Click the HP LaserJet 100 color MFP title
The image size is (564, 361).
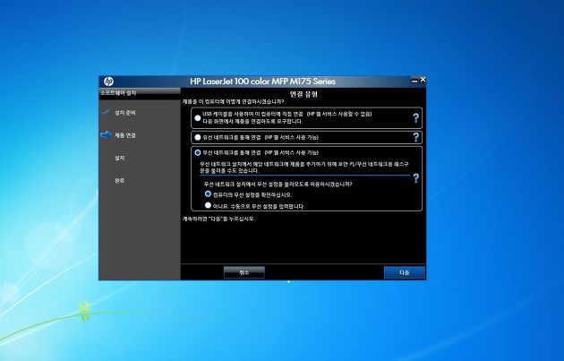[x=262, y=82]
